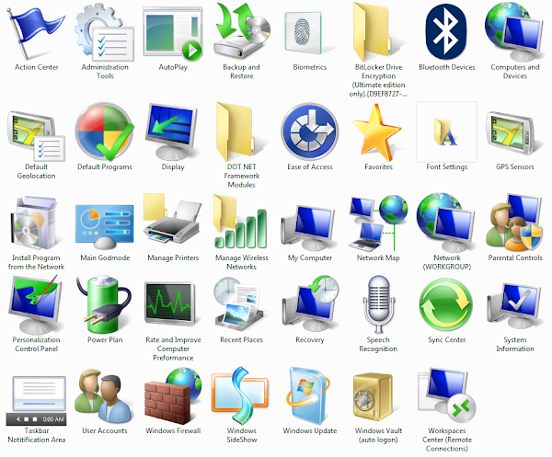Click the "Power Plan" text label

point(105,340)
